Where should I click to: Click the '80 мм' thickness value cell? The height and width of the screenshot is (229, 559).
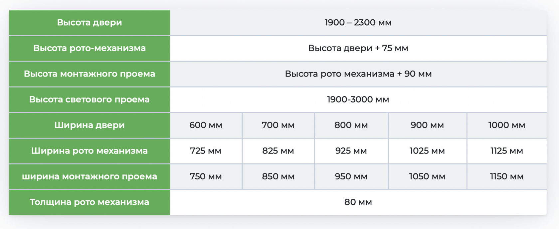point(358,202)
